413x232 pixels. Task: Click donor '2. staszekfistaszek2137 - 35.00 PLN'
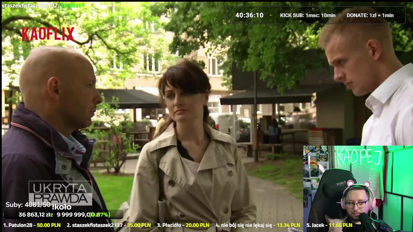[x=108, y=225]
